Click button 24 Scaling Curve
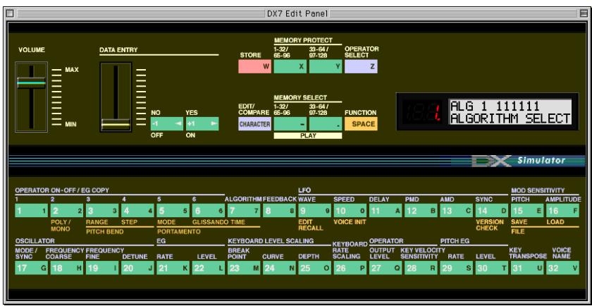Image resolution: width=592 pixels, height=306 pixels. click(280, 268)
